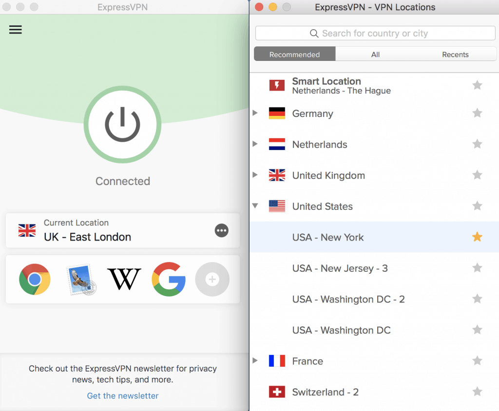Select the United States row
Image resolution: width=499 pixels, height=411 pixels.
374,206
